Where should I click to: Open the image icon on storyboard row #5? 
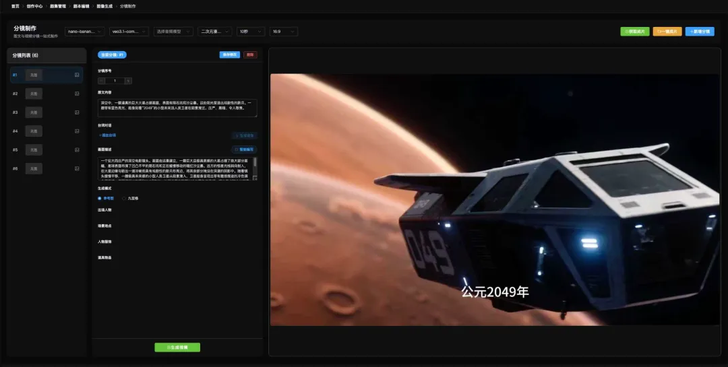tap(77, 150)
